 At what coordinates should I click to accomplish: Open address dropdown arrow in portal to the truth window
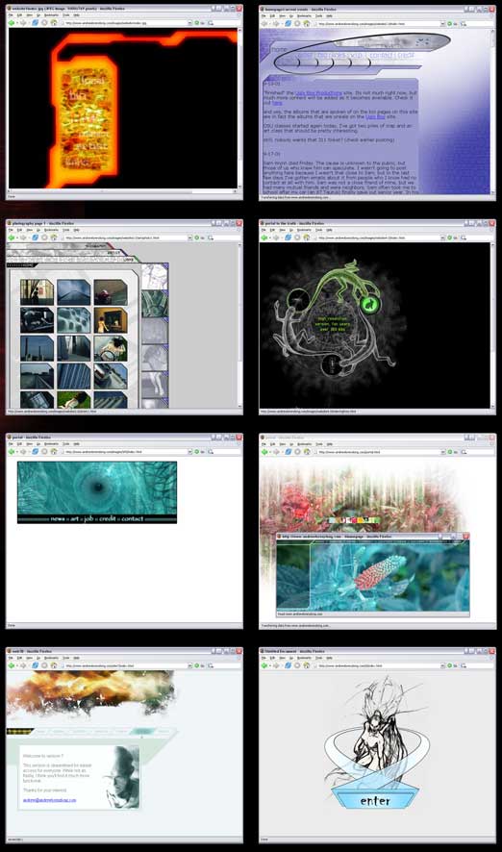442,238
